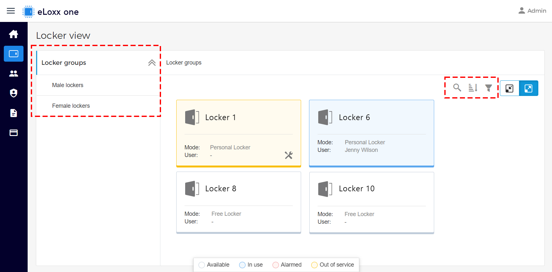Screen dimensions: 552x272
Task: Open the Locker 8 card
Action: click(x=239, y=203)
